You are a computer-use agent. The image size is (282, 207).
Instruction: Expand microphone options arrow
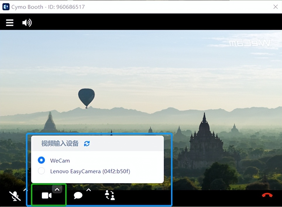point(25,190)
